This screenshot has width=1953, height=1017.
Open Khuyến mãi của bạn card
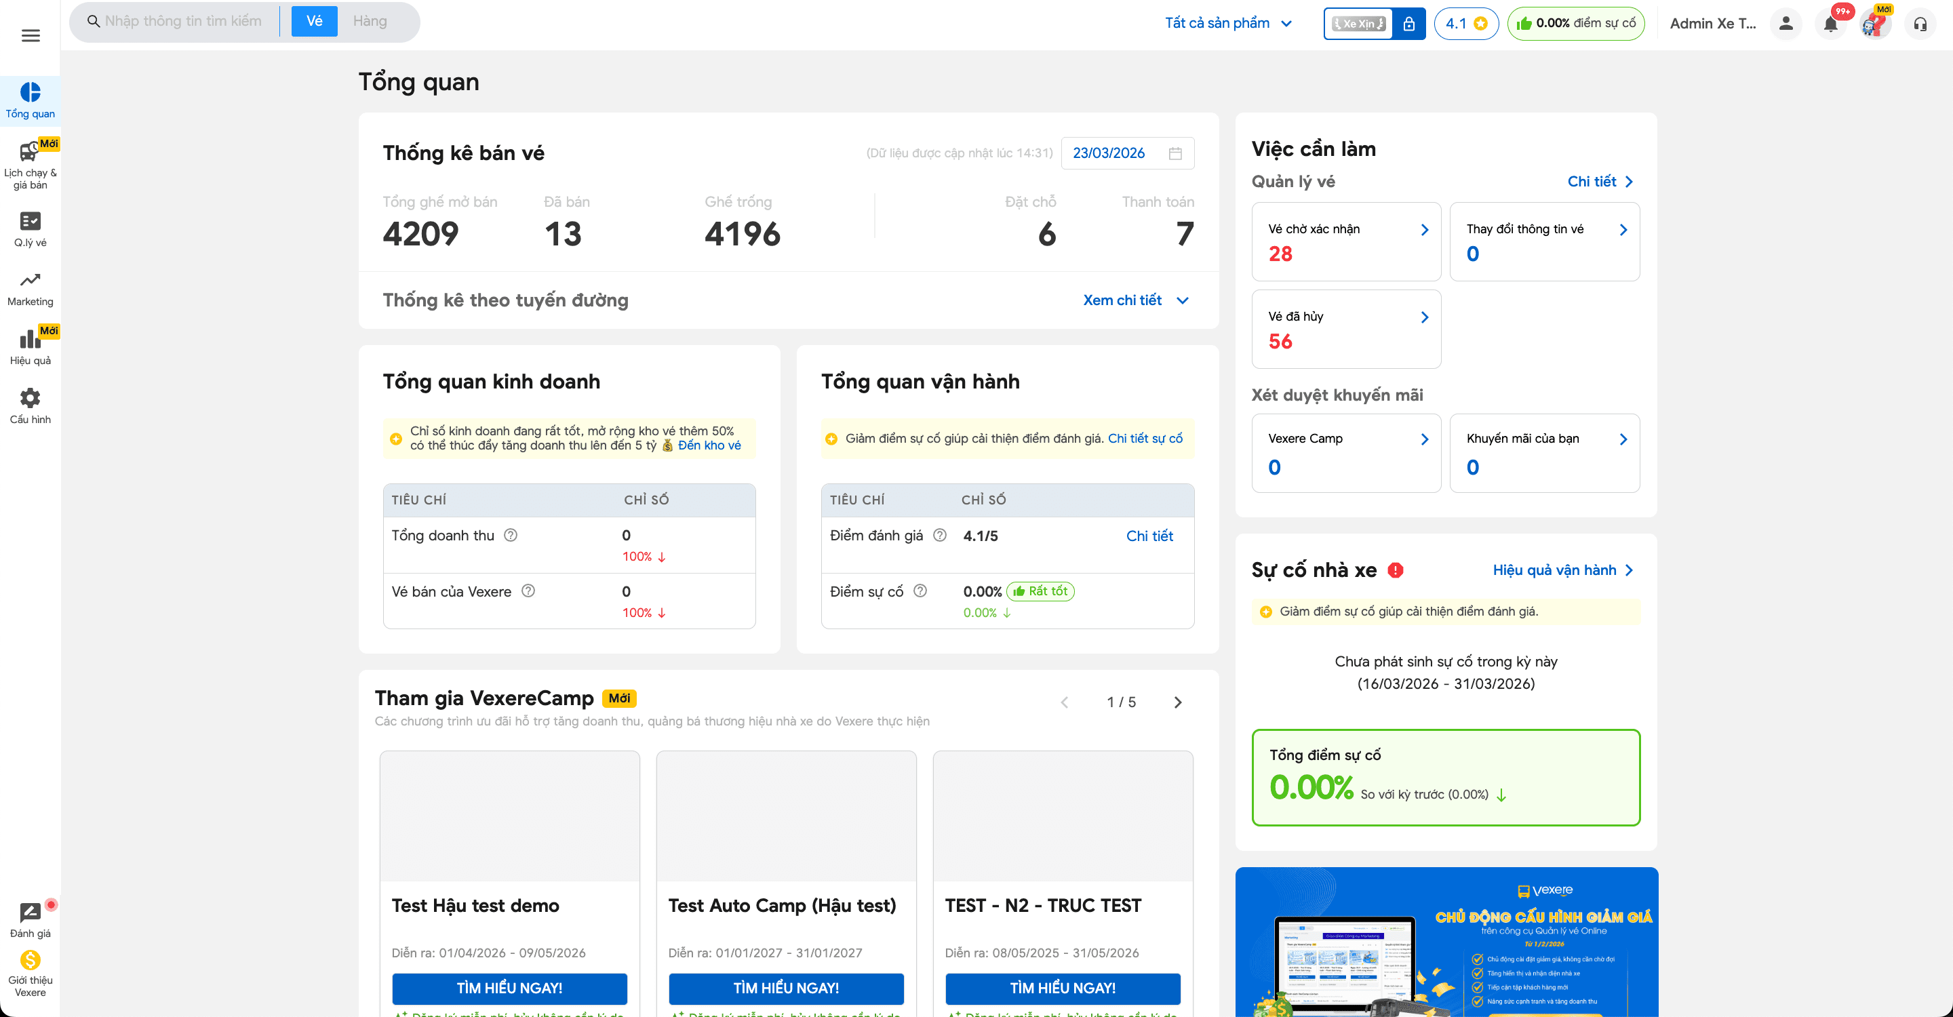point(1544,453)
